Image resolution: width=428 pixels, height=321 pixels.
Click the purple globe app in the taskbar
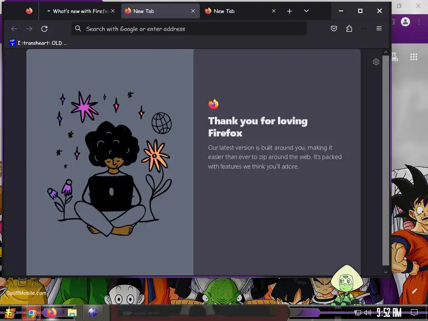[x=92, y=313]
